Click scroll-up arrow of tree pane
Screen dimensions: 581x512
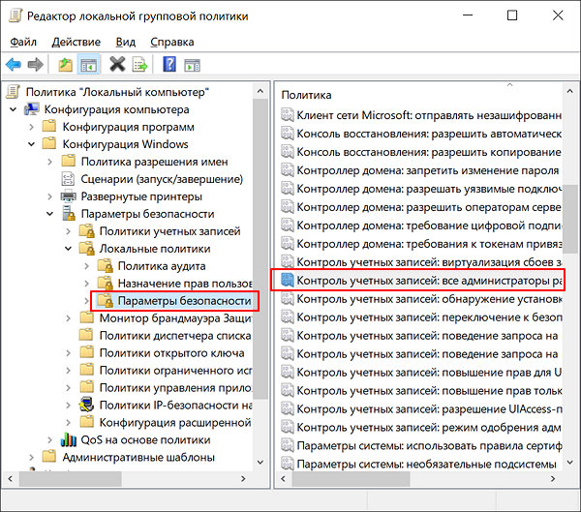coord(260,91)
